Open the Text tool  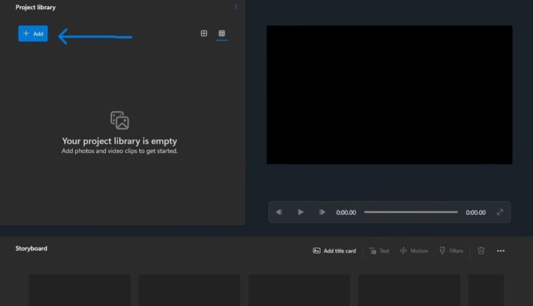[x=379, y=251]
